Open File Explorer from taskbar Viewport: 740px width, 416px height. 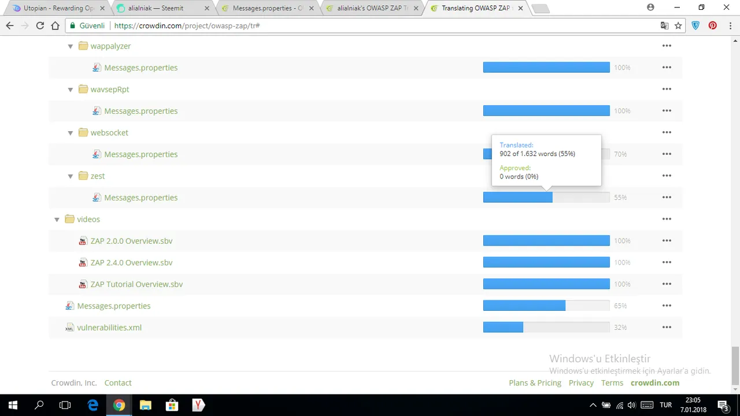(145, 405)
